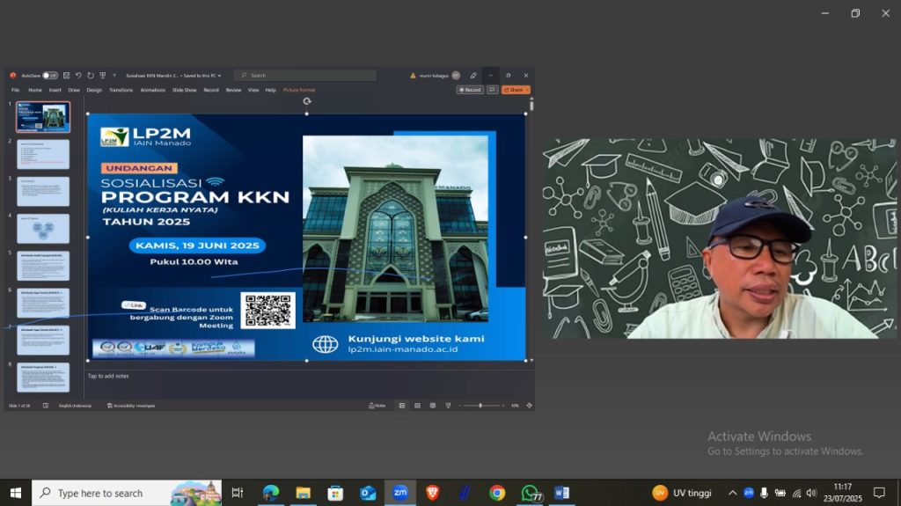Click the Record button
This screenshot has height=506, width=901.
tap(470, 90)
